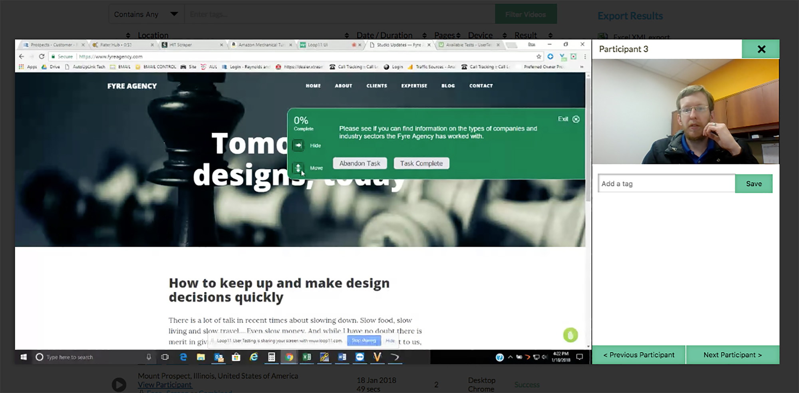Click the fyreagency.com address bar
799x393 pixels.
click(296, 56)
